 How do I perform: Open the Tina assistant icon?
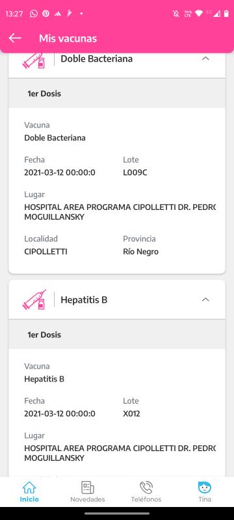tap(205, 487)
